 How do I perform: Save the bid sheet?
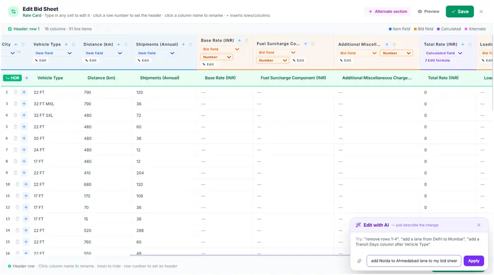[459, 11]
